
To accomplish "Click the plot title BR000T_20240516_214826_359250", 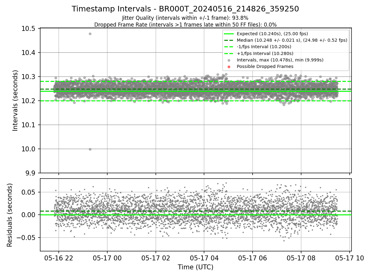I will click(x=185, y=9).
